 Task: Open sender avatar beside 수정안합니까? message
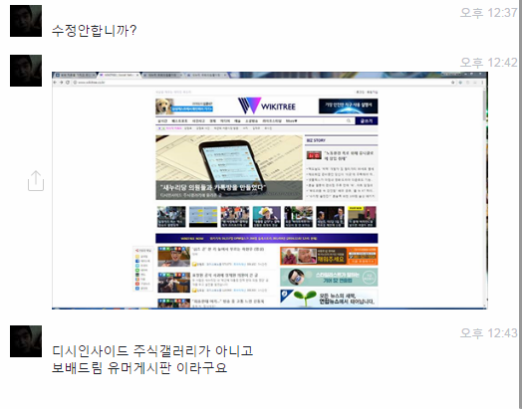26,21
